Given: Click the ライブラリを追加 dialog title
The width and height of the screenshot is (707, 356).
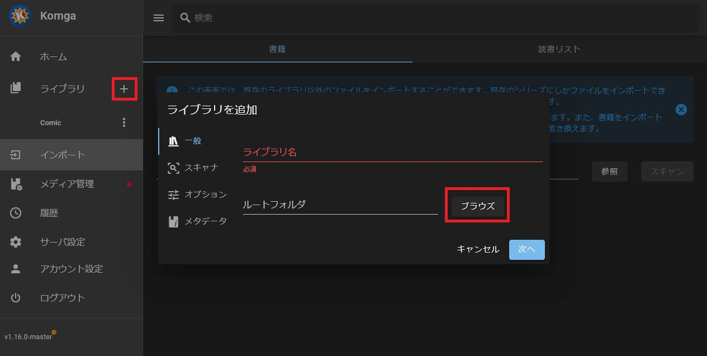Looking at the screenshot, I should pyautogui.click(x=212, y=110).
